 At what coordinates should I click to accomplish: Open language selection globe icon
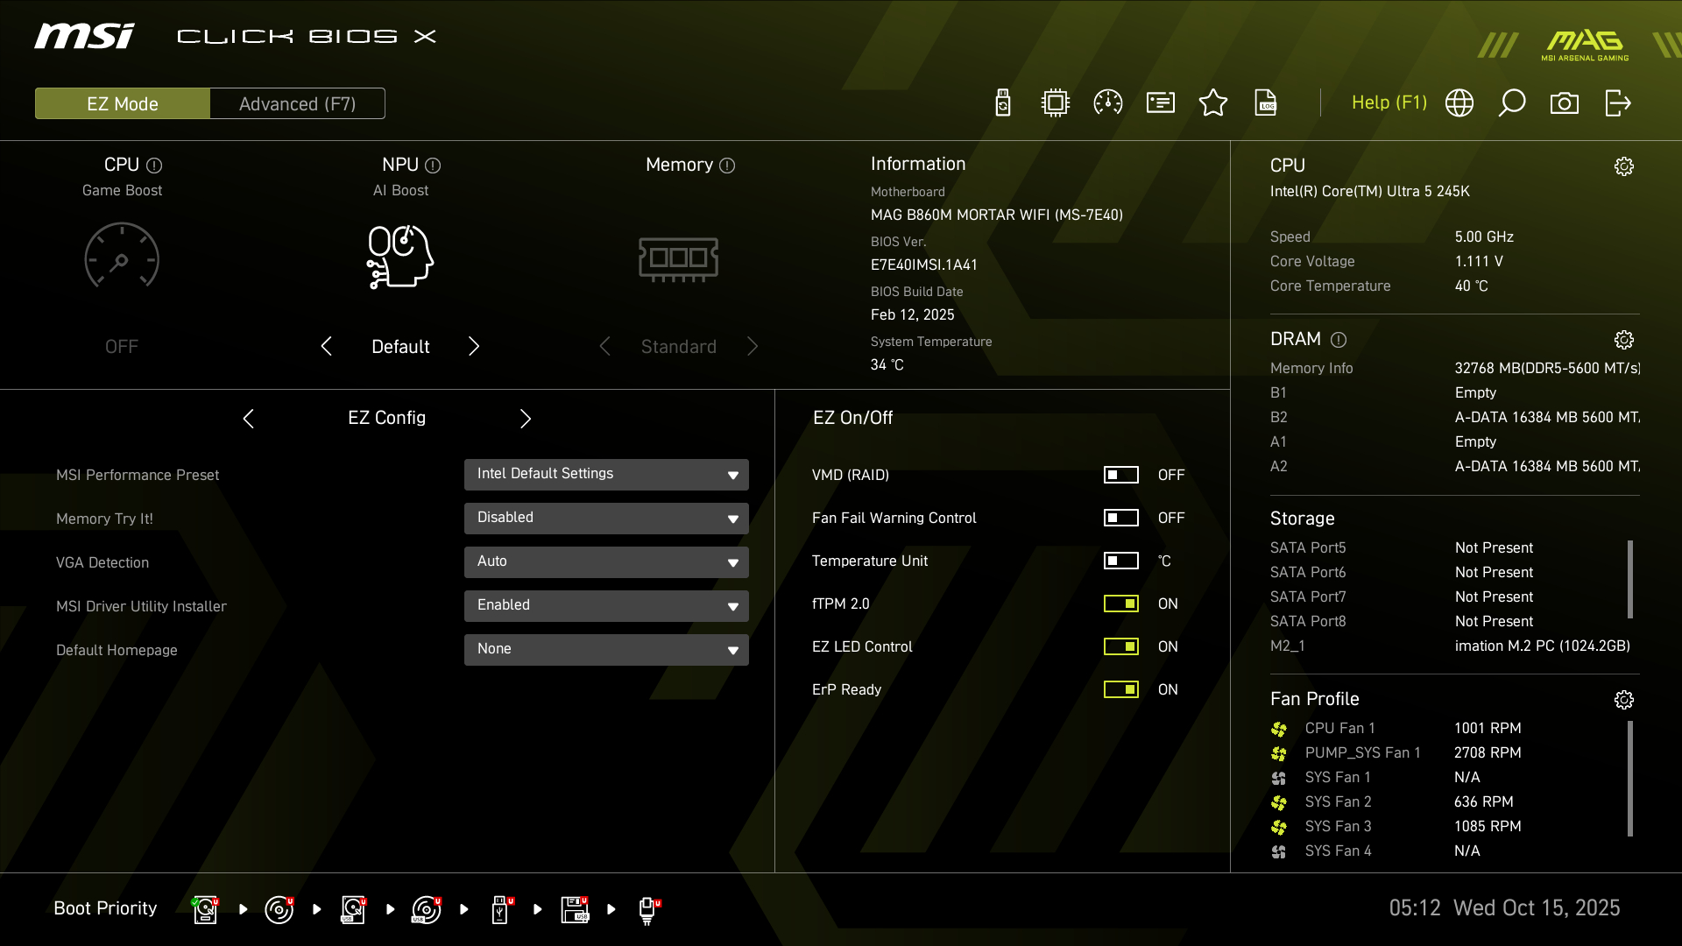(1459, 103)
